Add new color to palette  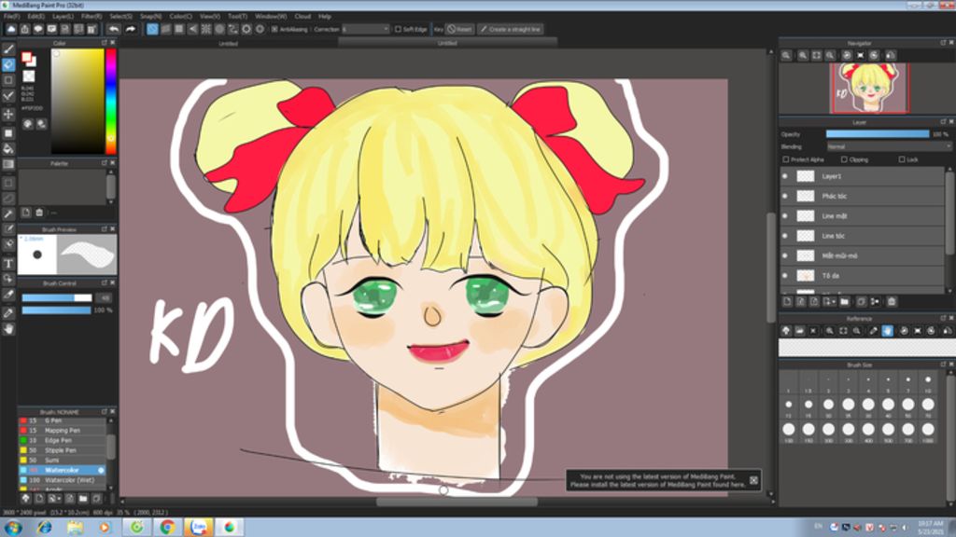pyautogui.click(x=25, y=213)
